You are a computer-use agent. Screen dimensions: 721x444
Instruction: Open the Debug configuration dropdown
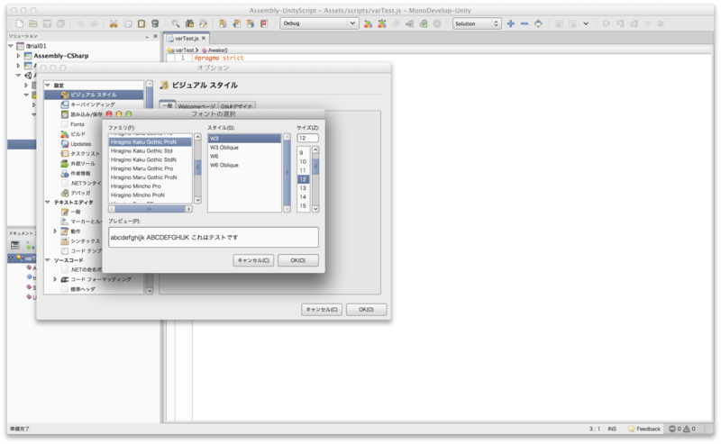319,23
